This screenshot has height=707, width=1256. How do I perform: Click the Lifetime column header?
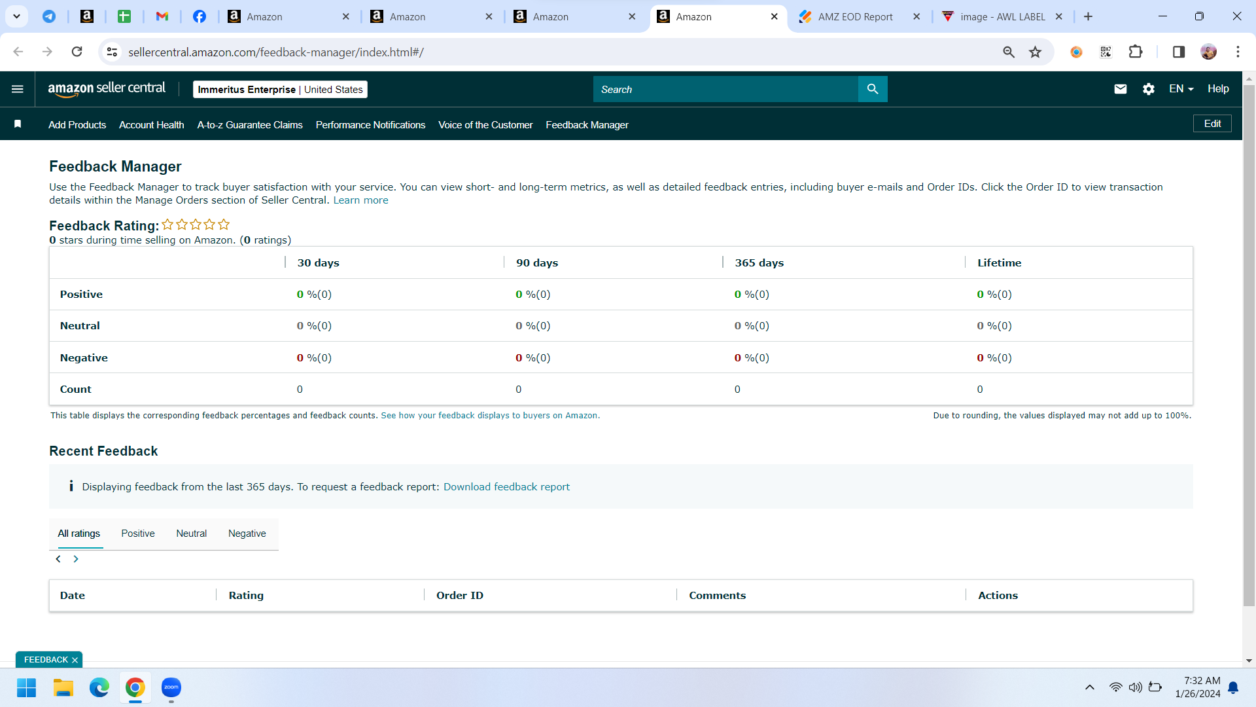999,263
